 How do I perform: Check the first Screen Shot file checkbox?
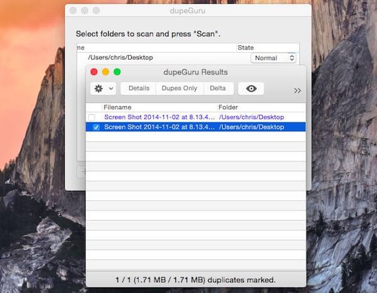point(92,117)
